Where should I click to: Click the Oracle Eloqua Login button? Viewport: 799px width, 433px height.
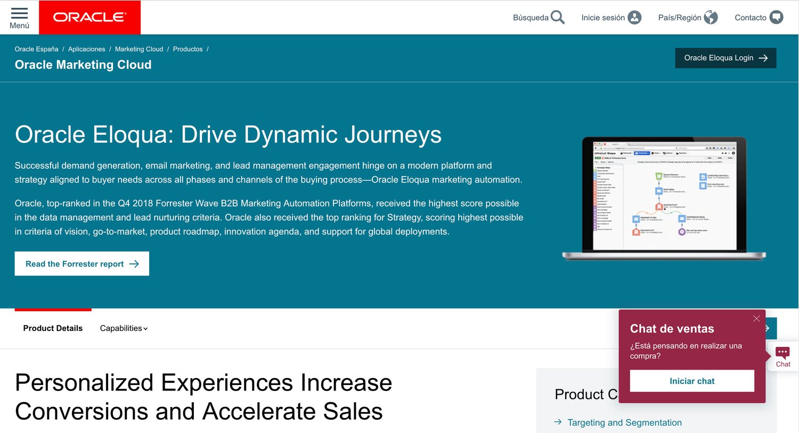[x=725, y=58]
